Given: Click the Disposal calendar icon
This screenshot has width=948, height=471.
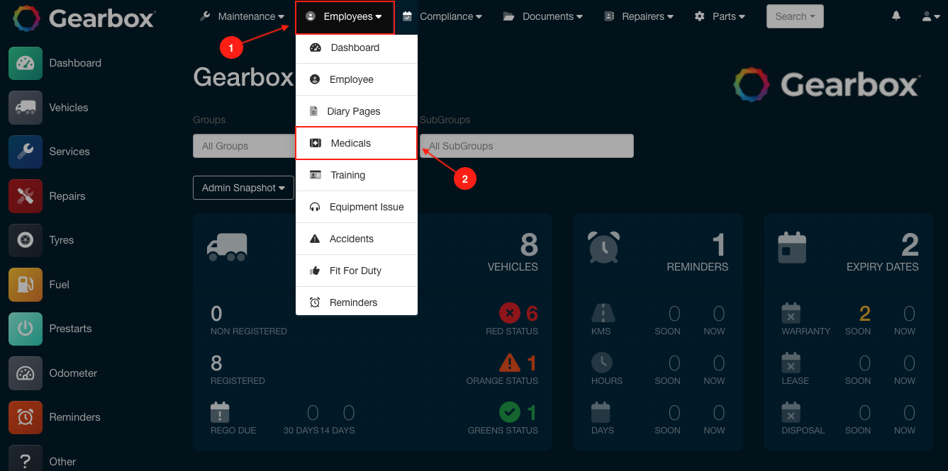Looking at the screenshot, I should tap(791, 412).
